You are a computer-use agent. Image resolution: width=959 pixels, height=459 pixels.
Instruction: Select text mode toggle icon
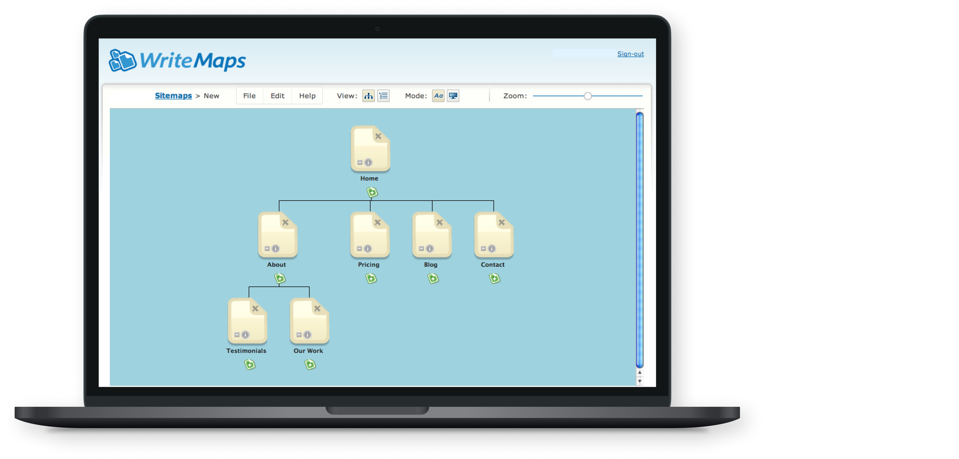point(440,95)
